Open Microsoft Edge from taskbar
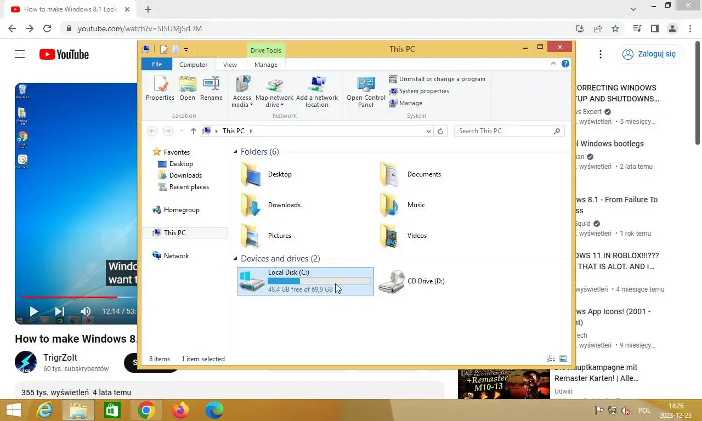This screenshot has height=421, width=702. click(x=214, y=410)
